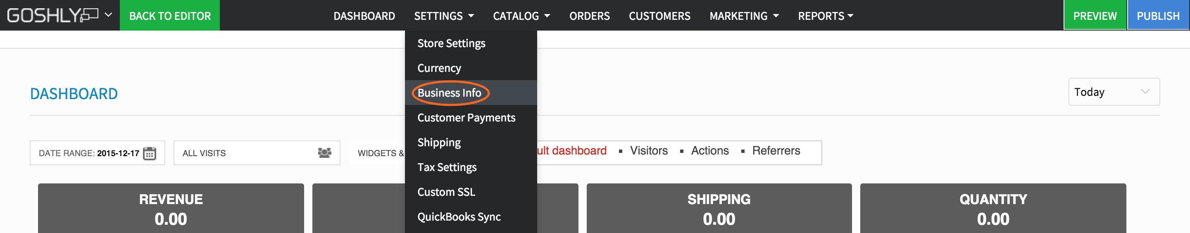Screen dimensions: 1190x233
Task: Click the green Preview button
Action: click(1095, 15)
